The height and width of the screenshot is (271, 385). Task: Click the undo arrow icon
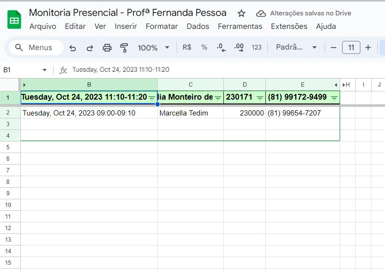point(73,48)
